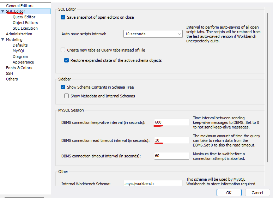Collapse the Modeling tree node

[2, 40]
